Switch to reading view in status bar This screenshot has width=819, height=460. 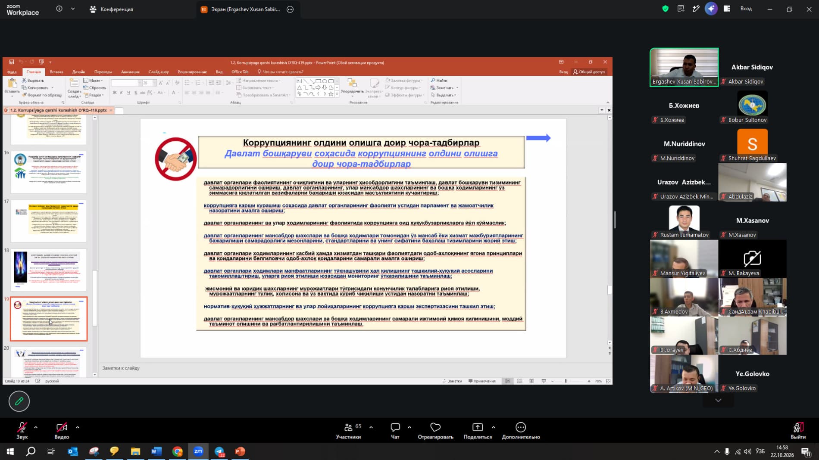[531, 381]
